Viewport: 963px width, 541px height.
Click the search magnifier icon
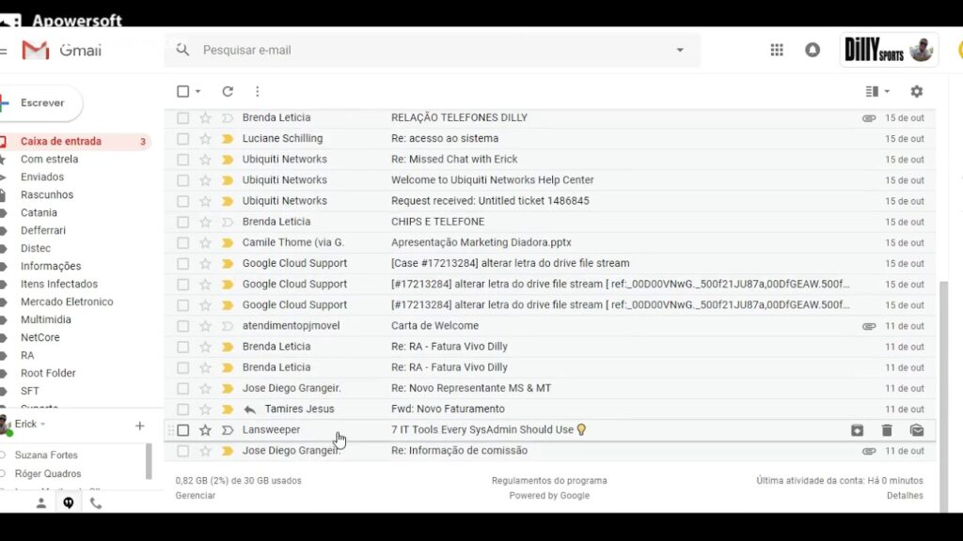182,50
